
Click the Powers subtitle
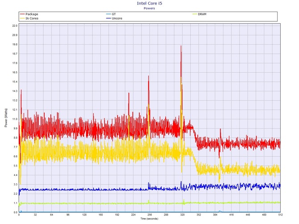(x=149, y=8)
